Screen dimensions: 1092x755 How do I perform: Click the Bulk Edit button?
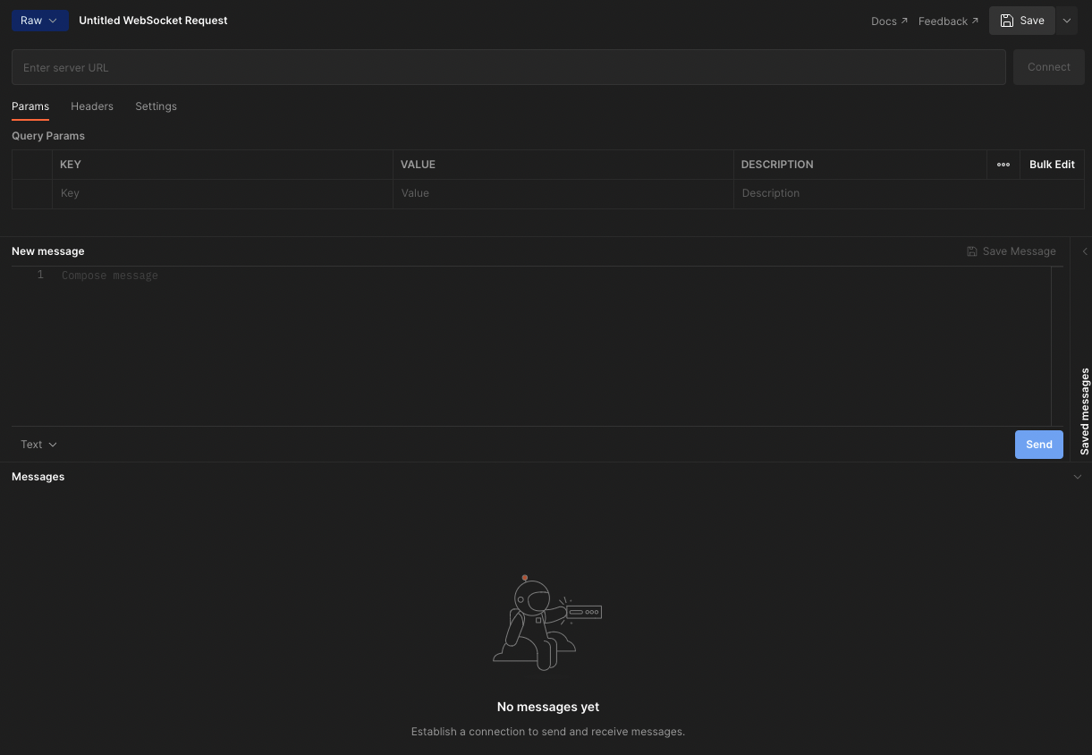click(1052, 165)
